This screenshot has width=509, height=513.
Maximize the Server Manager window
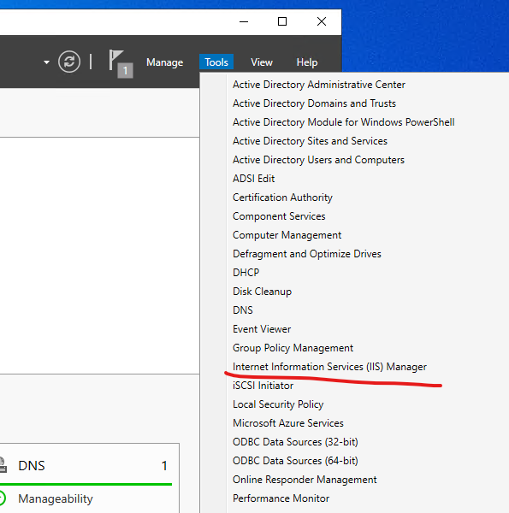point(282,21)
